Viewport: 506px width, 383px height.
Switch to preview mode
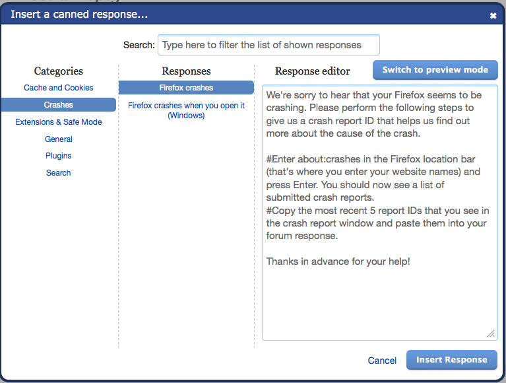point(435,70)
